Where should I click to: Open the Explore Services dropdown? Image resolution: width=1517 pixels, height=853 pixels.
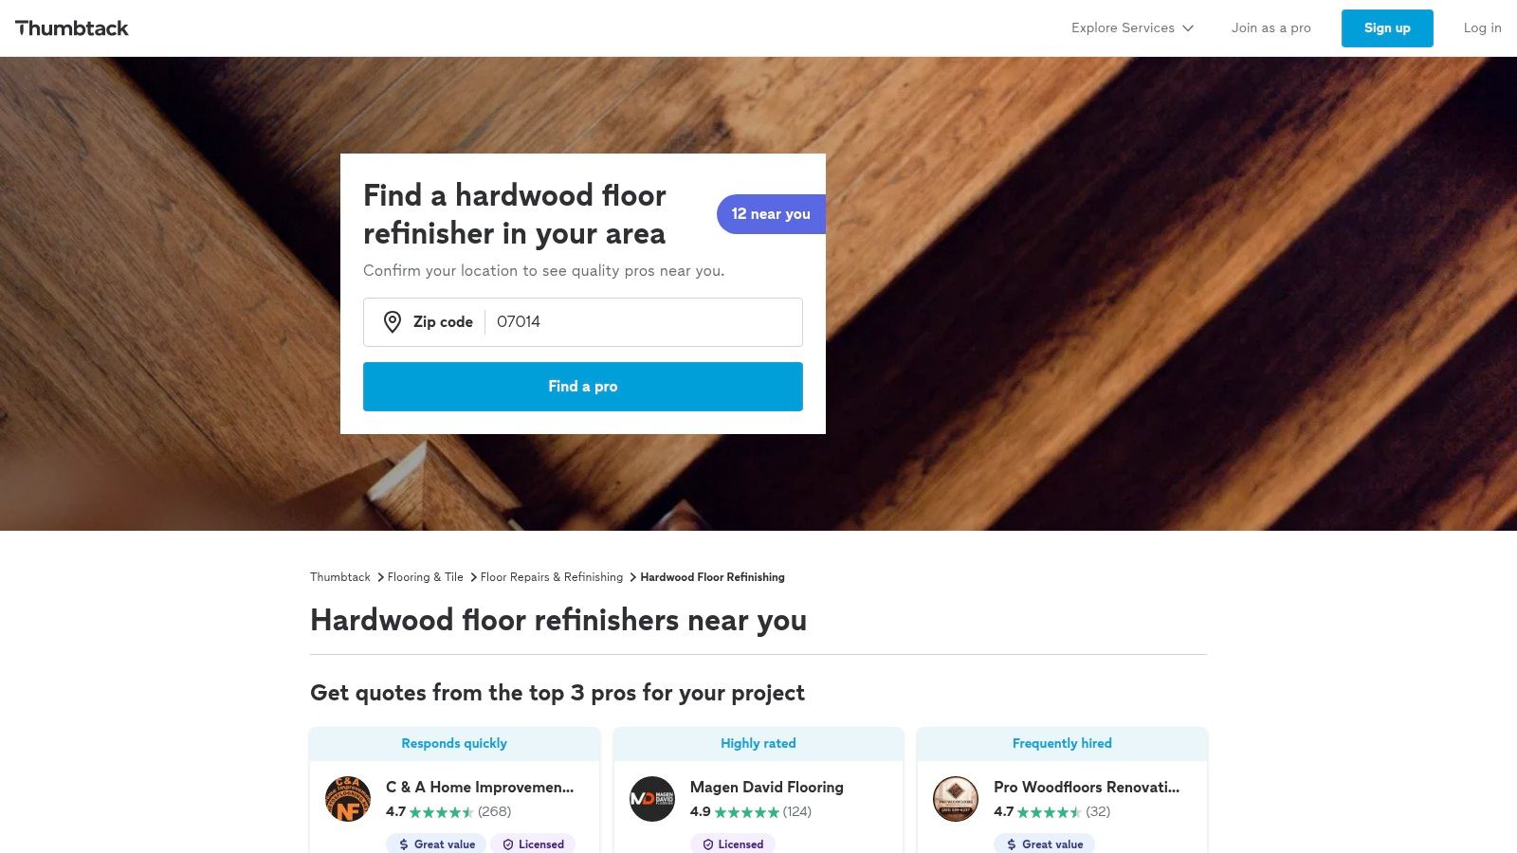click(1131, 27)
